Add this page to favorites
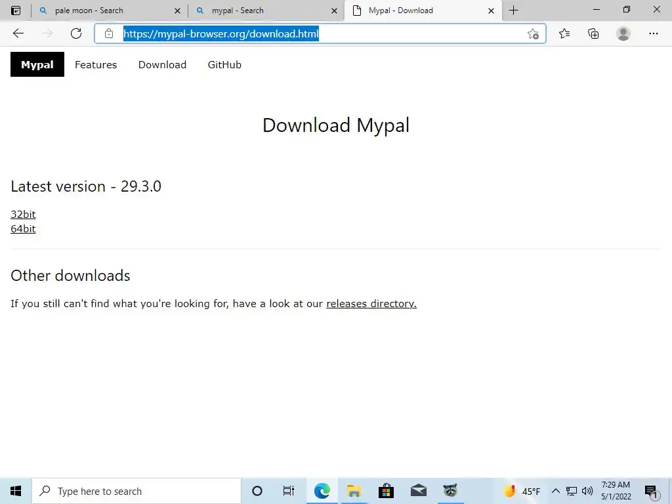This screenshot has height=504, width=672. click(x=533, y=34)
